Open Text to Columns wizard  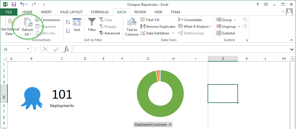pyautogui.click(x=132, y=22)
